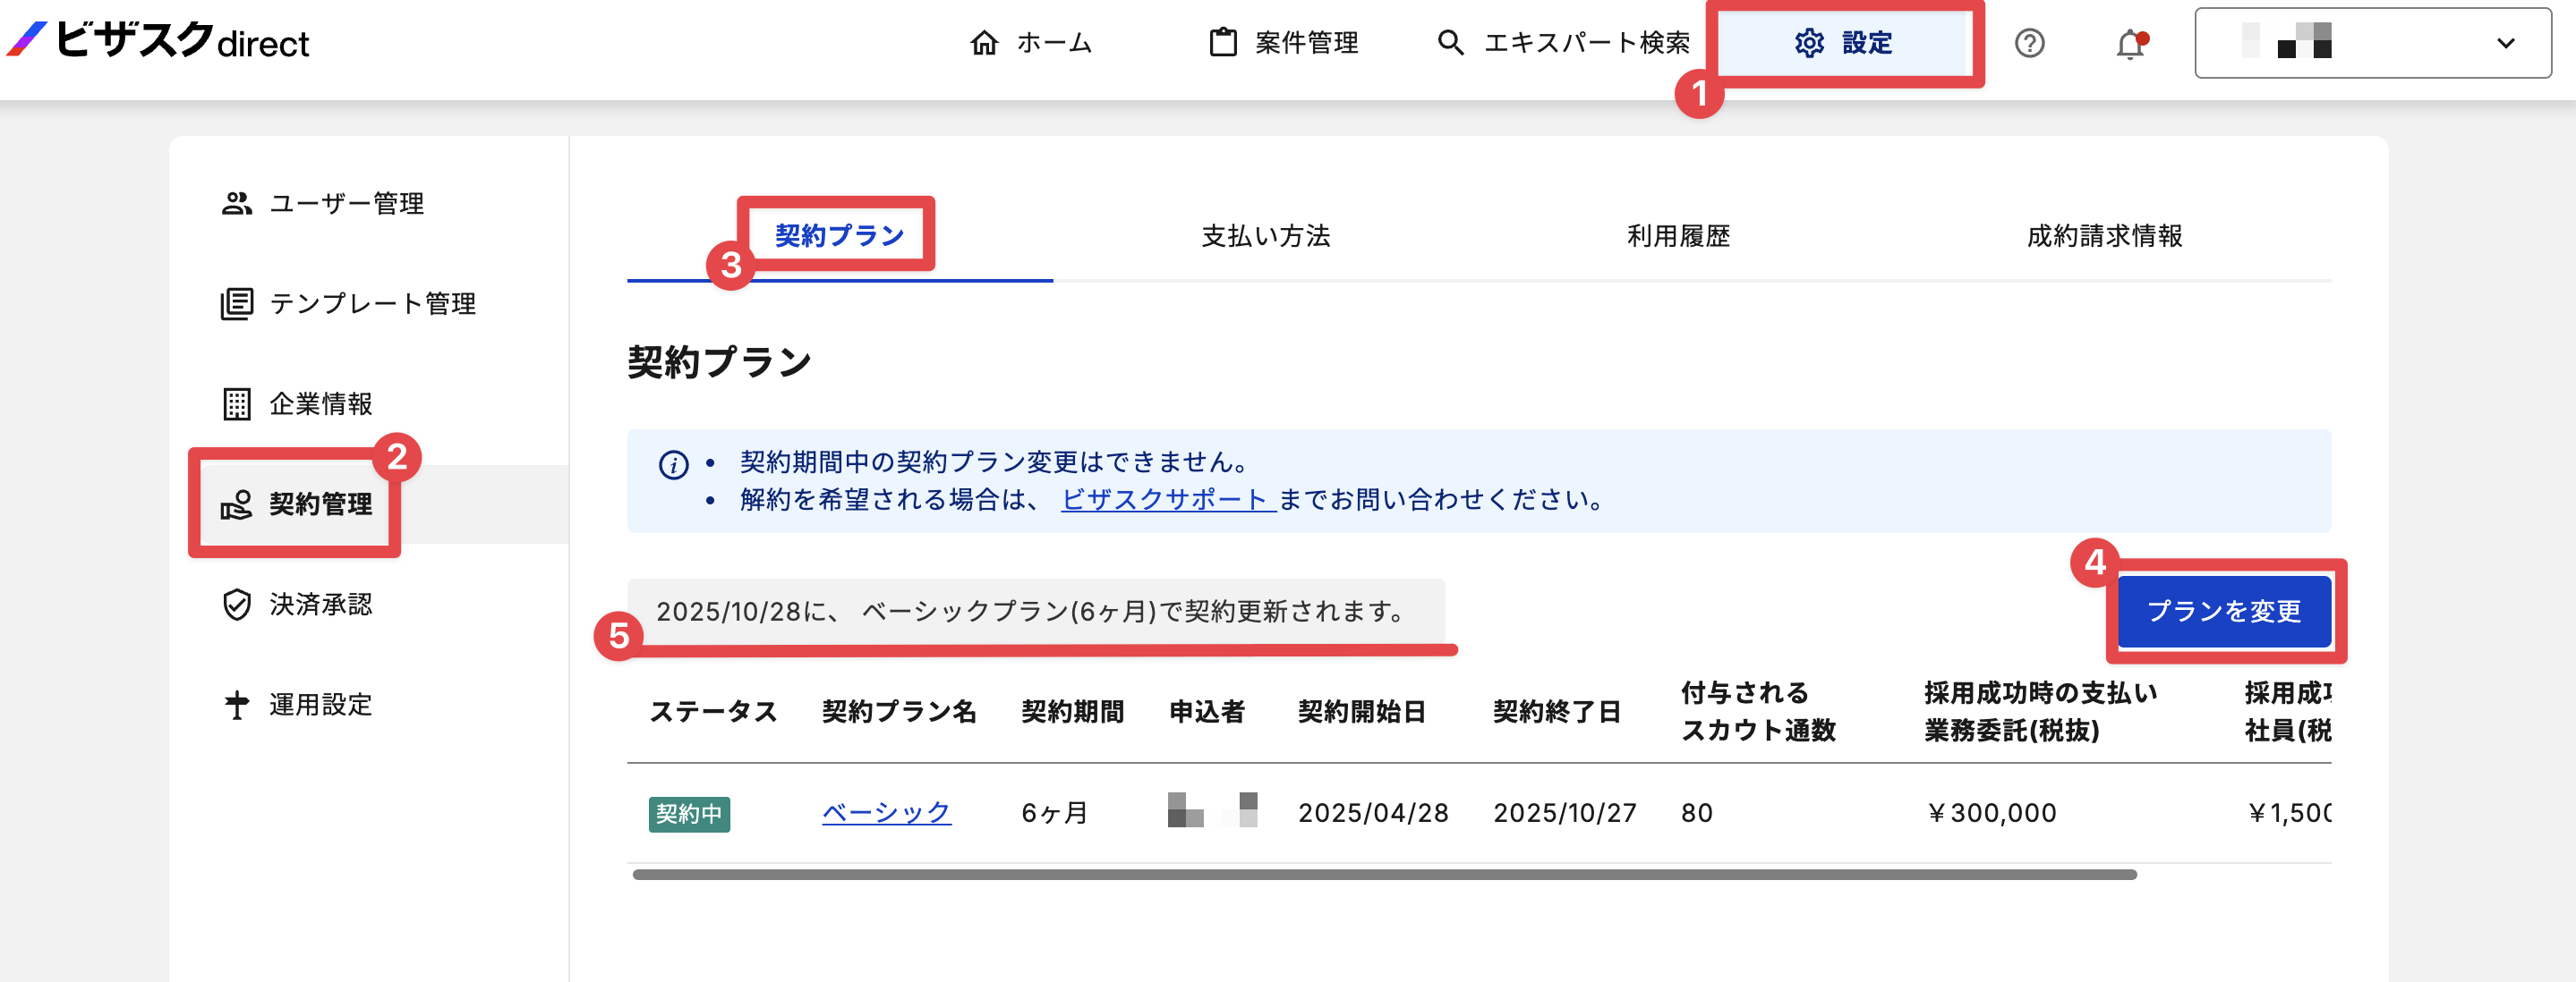Viewport: 2576px width, 982px height.
Task: Click the プランを変更 button
Action: [x=2224, y=610]
